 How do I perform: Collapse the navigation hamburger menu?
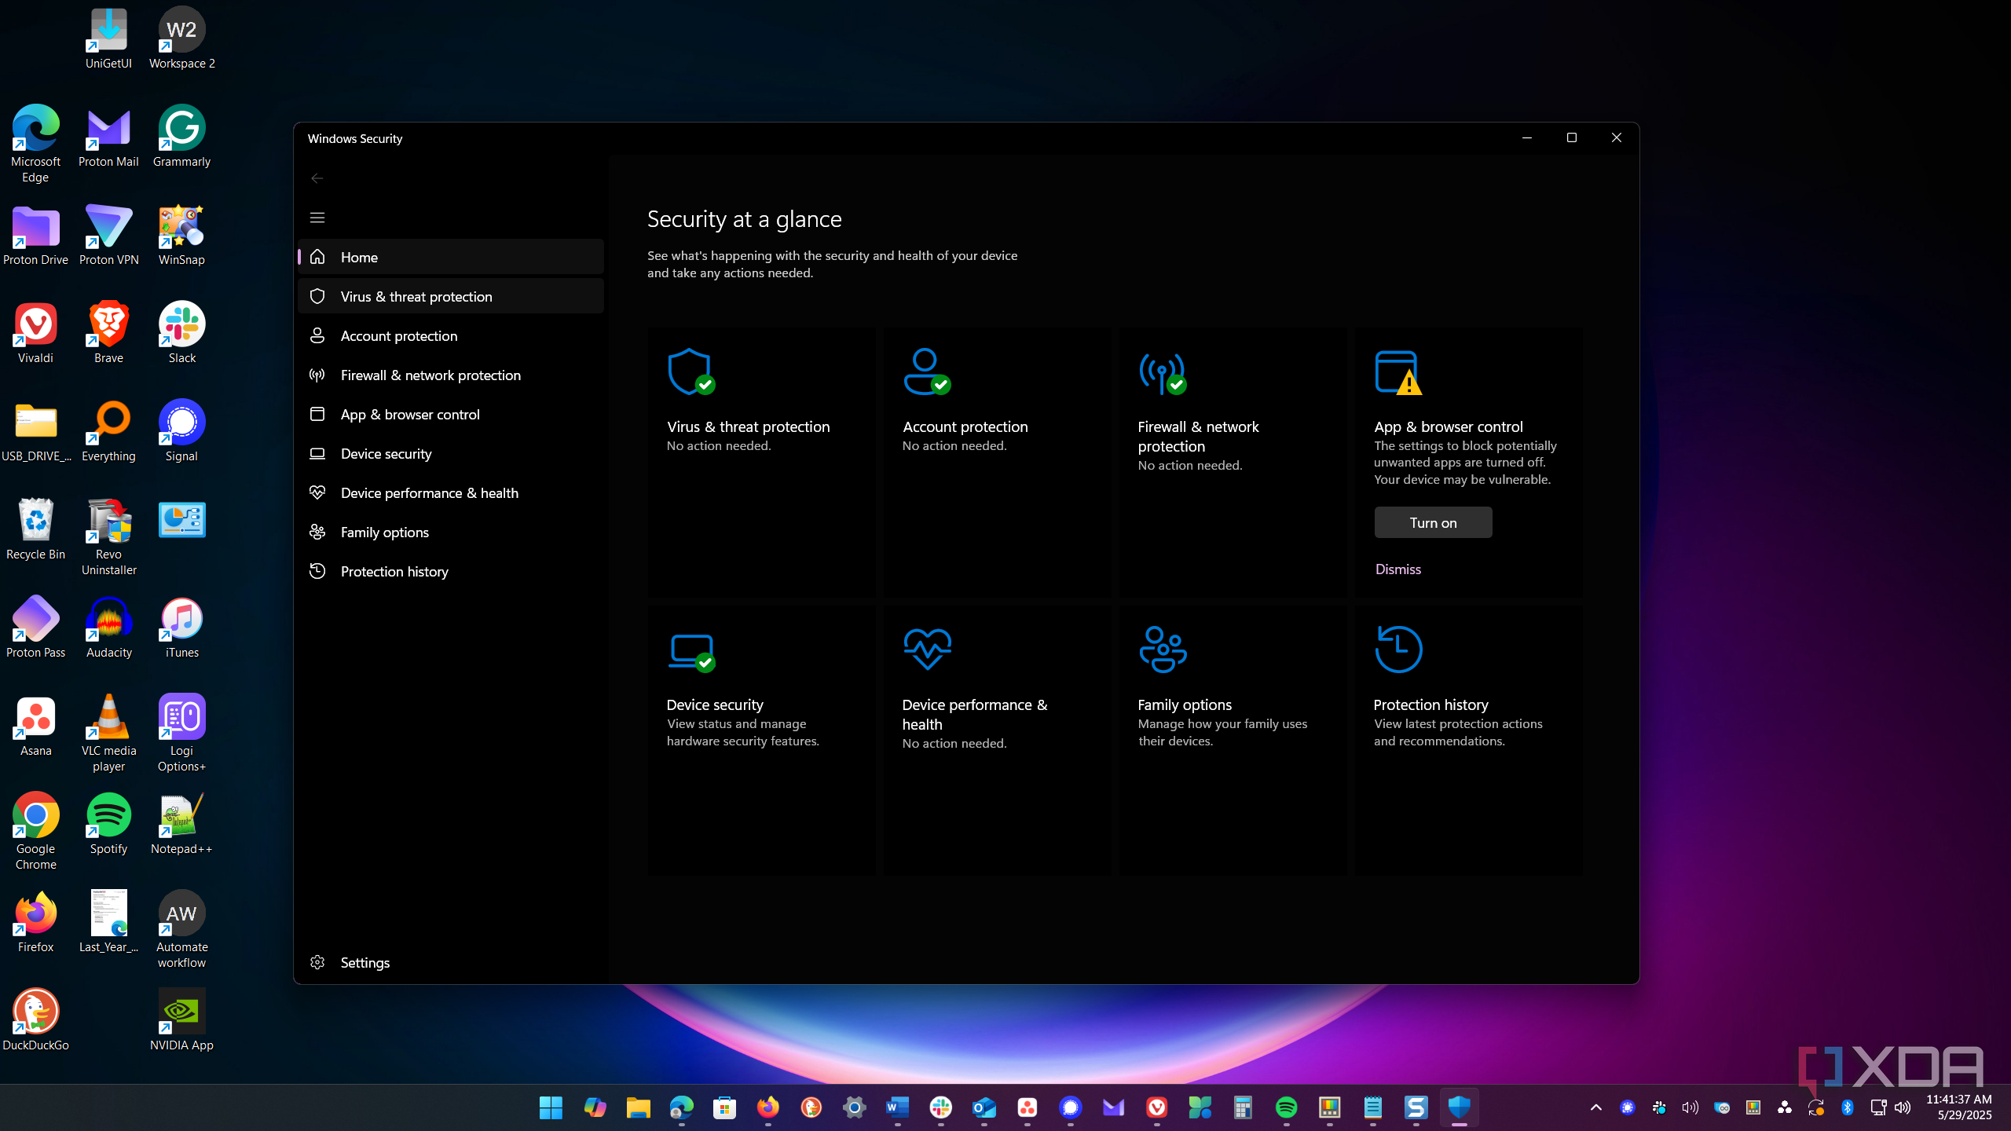(x=317, y=218)
